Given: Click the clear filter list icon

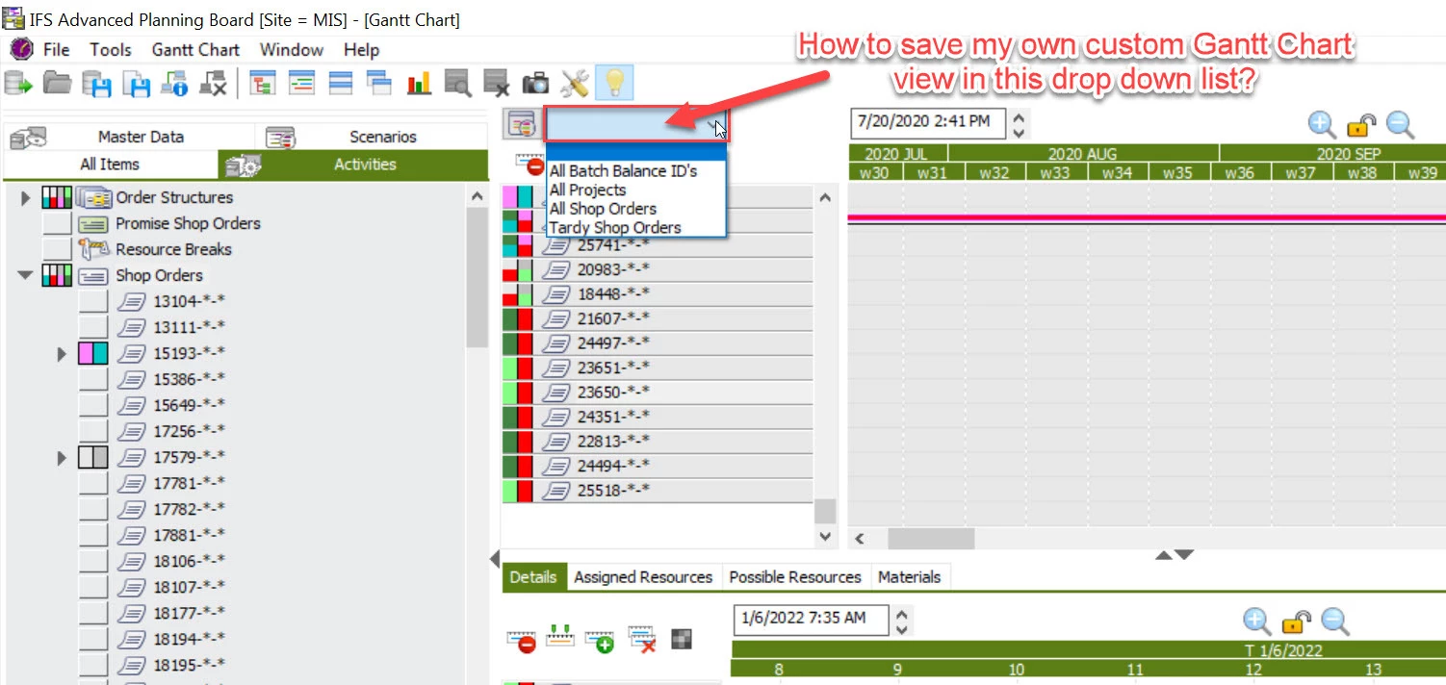Looking at the screenshot, I should 496,84.
